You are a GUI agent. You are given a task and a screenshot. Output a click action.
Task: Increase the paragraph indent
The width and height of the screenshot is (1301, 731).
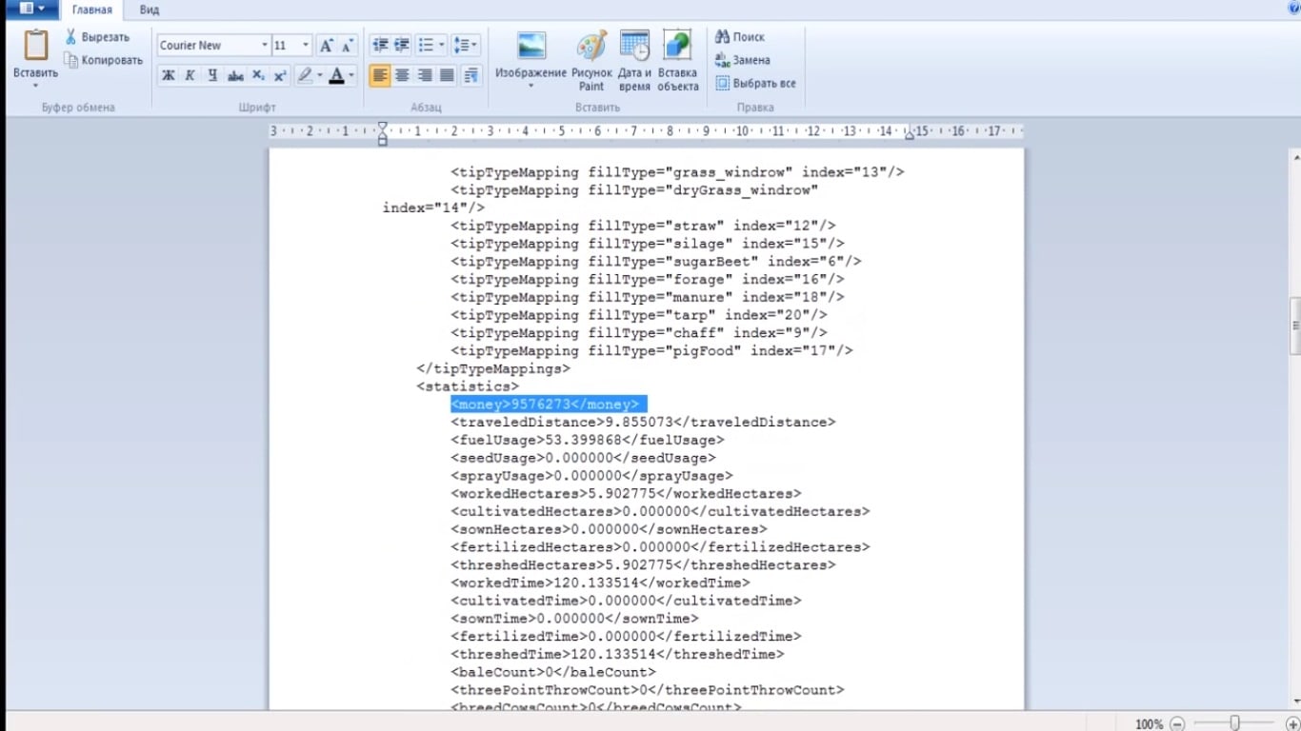[402, 46]
